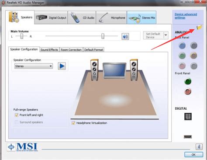Click the monitor in room view

(114, 71)
